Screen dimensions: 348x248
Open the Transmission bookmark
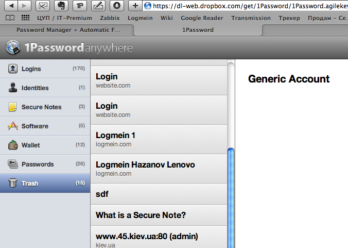pyautogui.click(x=251, y=18)
